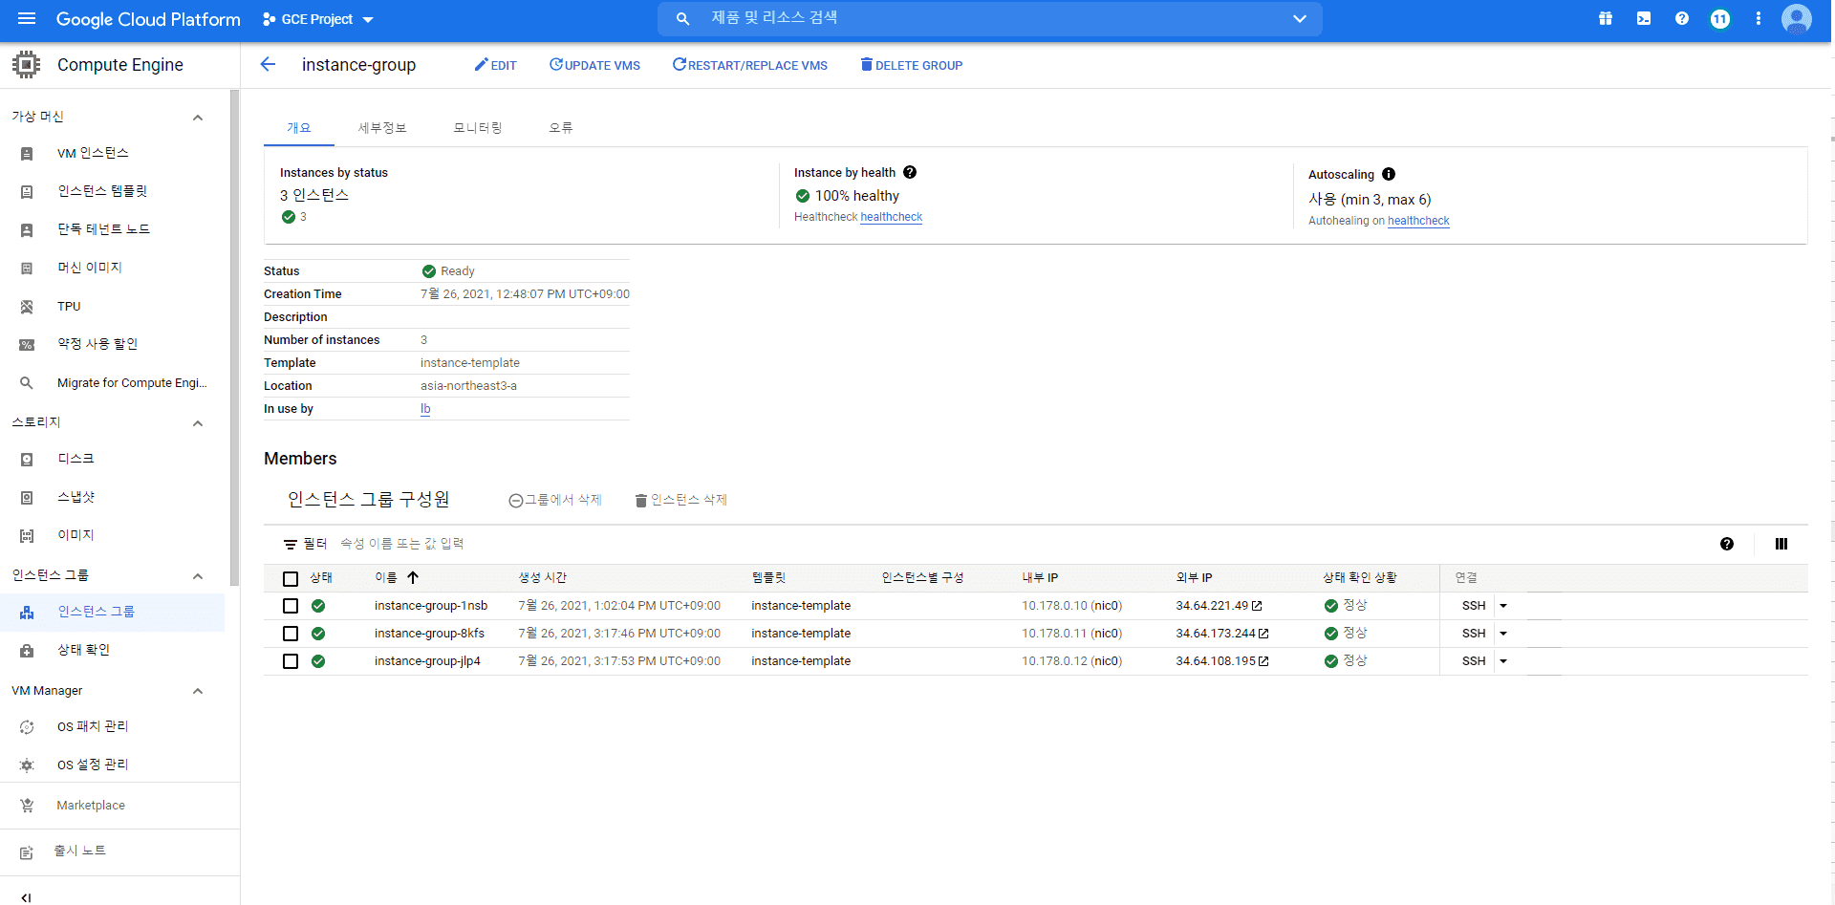Switch to the 세부정보 tab
Screen dimensions: 1835x905
[382, 127]
